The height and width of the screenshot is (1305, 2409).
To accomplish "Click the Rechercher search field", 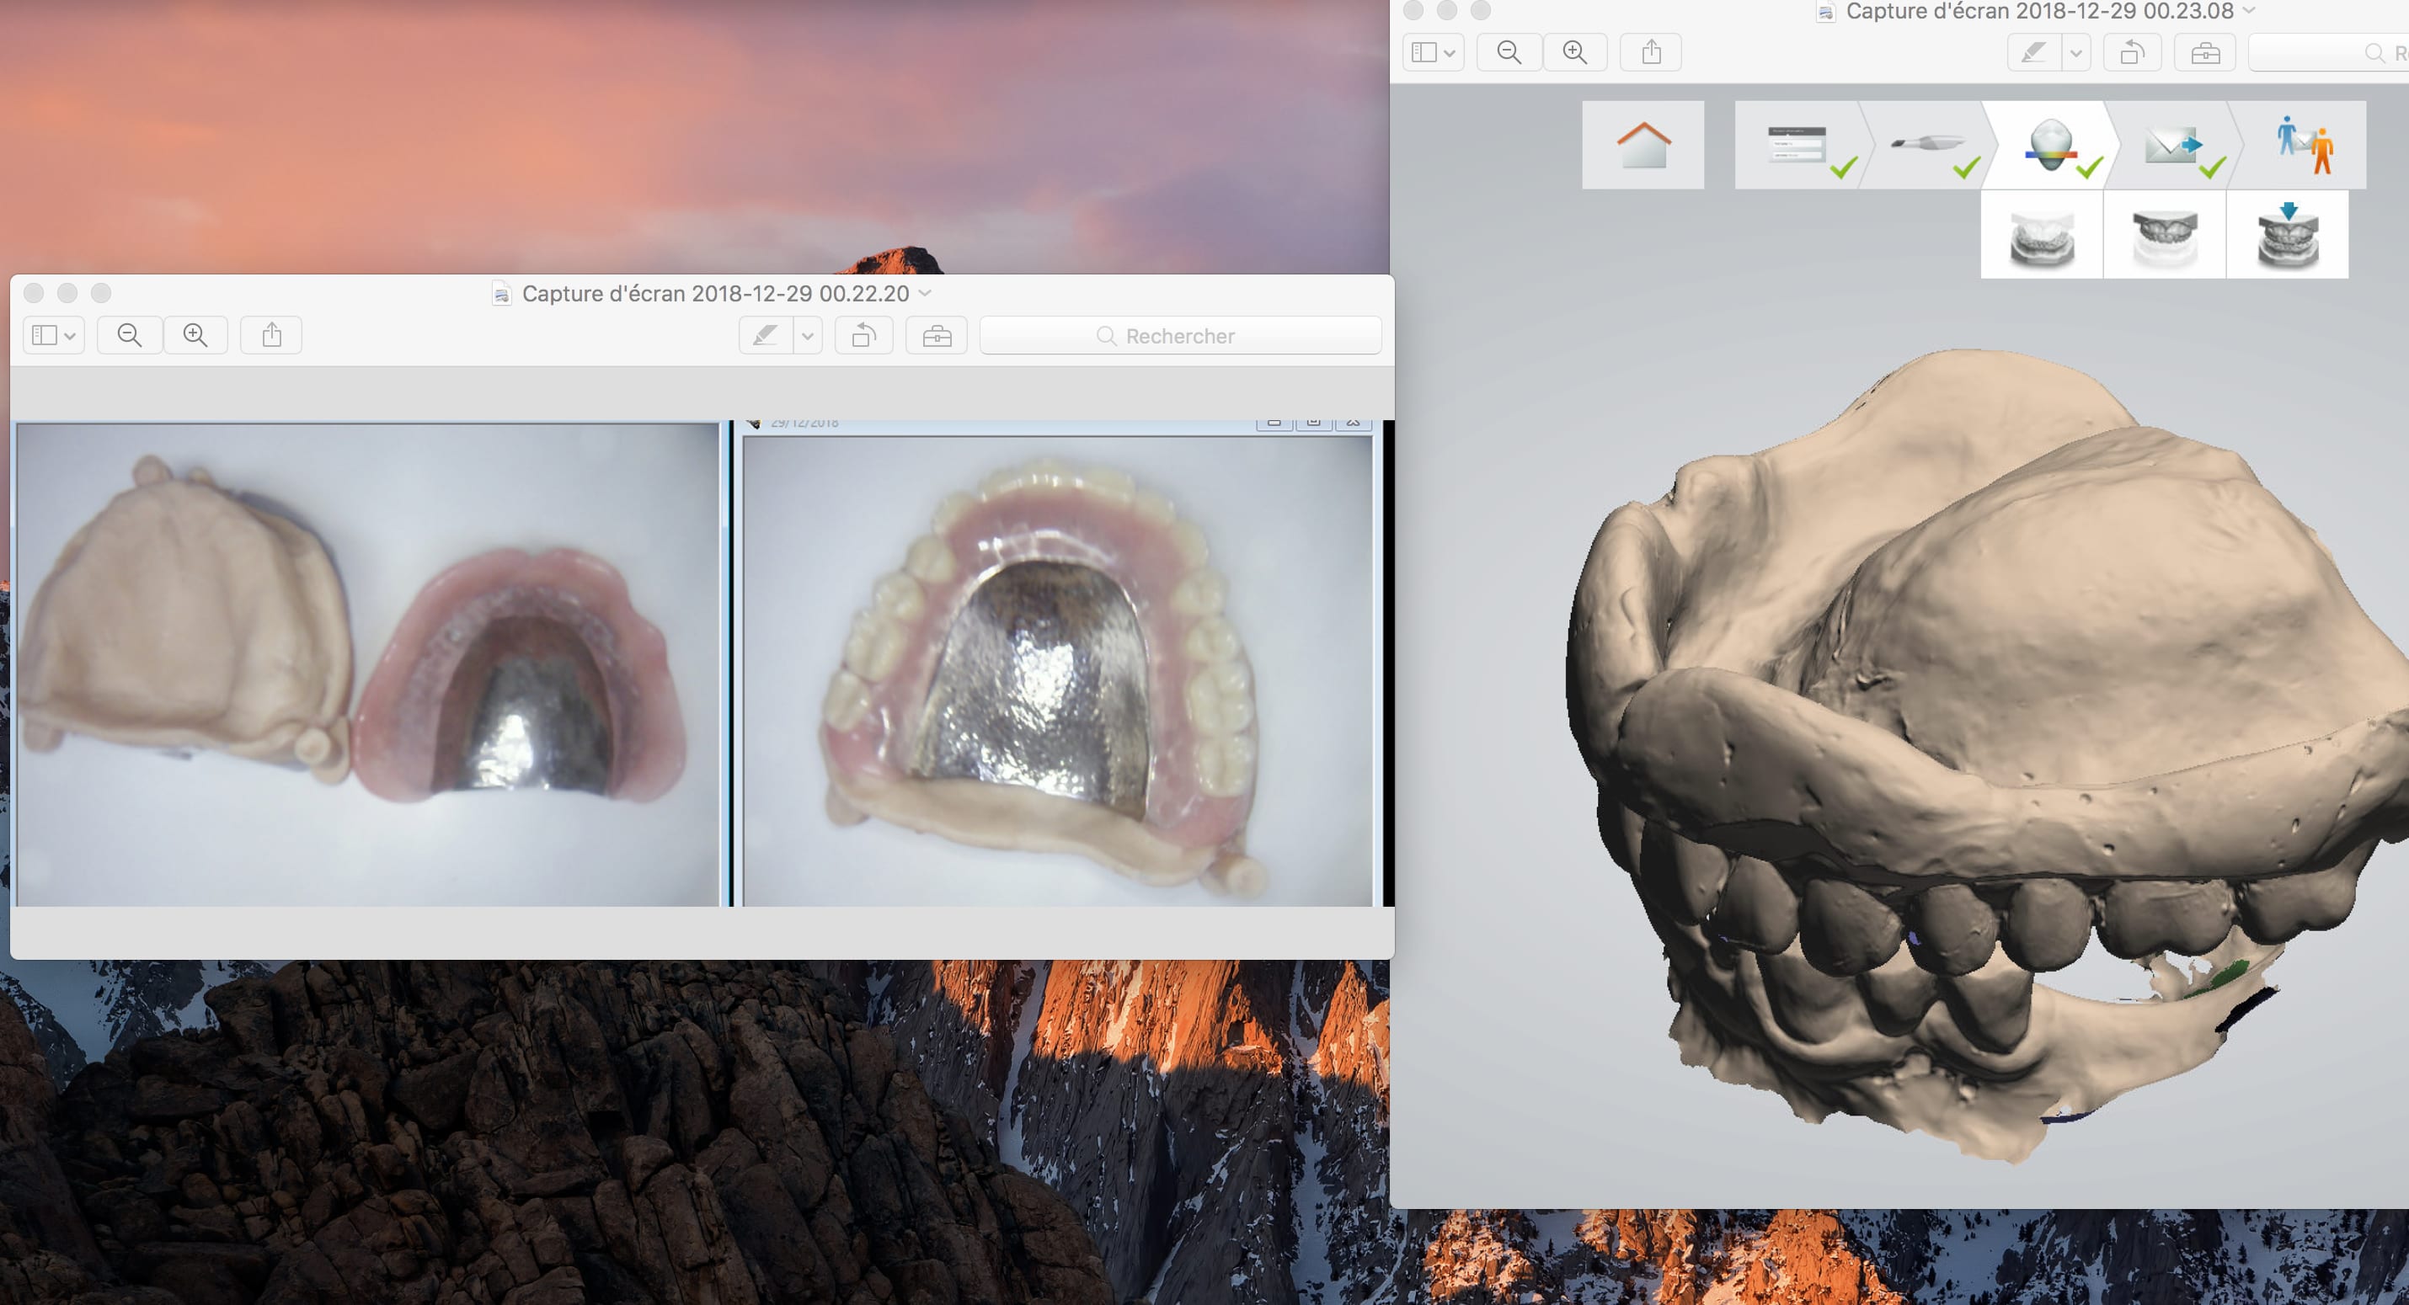I will pos(1180,336).
